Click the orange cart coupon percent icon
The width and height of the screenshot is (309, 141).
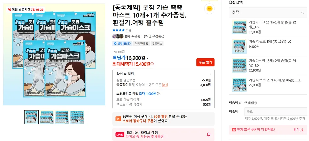[x=118, y=119]
